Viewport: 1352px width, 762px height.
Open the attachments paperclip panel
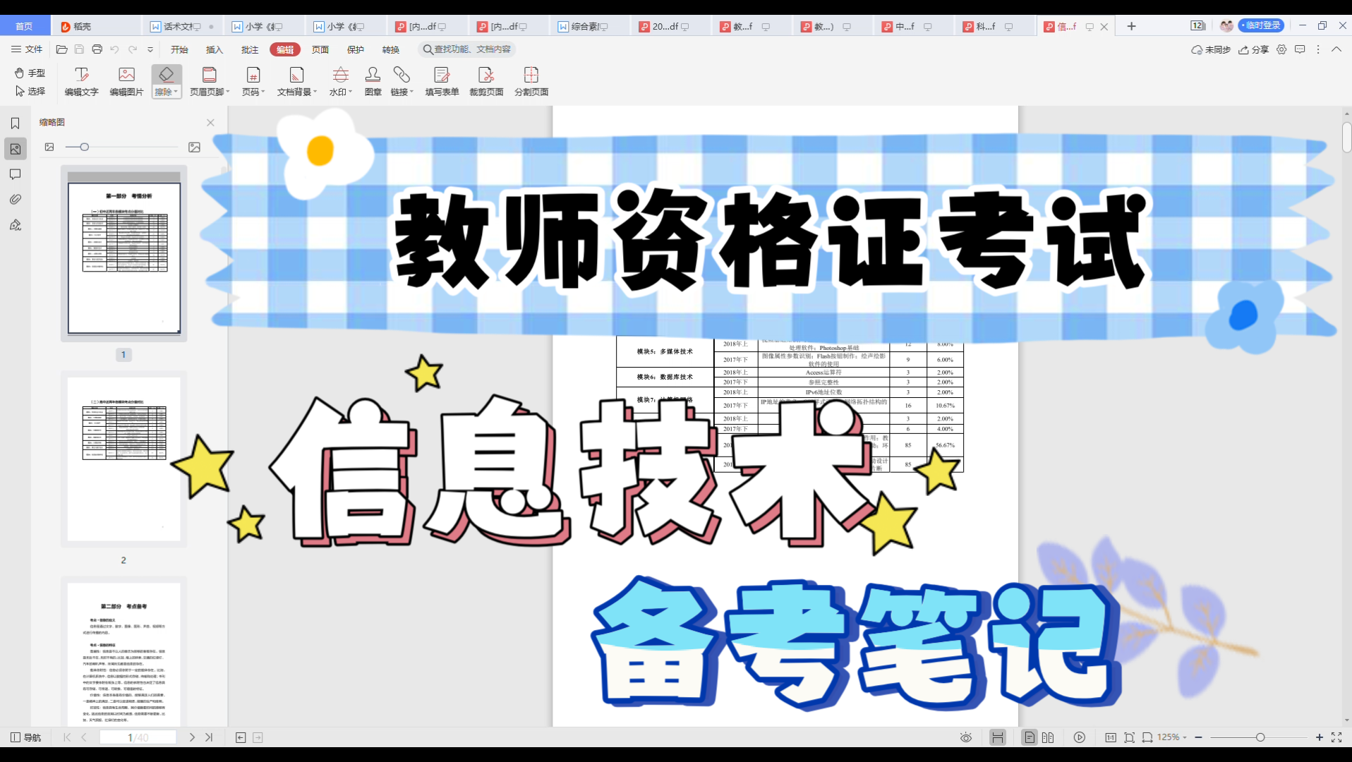[x=15, y=200]
